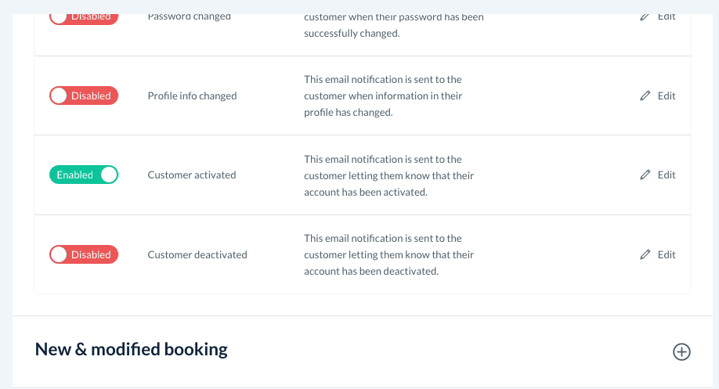This screenshot has width=719, height=389.
Task: Click the pencil icon for Profile info changed
Action: coord(645,95)
